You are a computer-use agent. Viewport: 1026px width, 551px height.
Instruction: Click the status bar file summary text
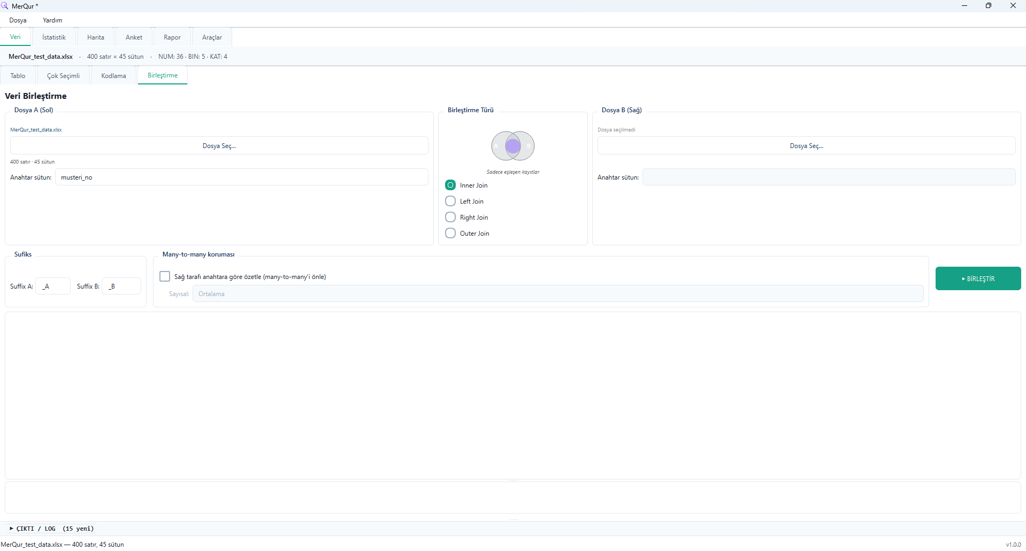pyautogui.click(x=62, y=545)
